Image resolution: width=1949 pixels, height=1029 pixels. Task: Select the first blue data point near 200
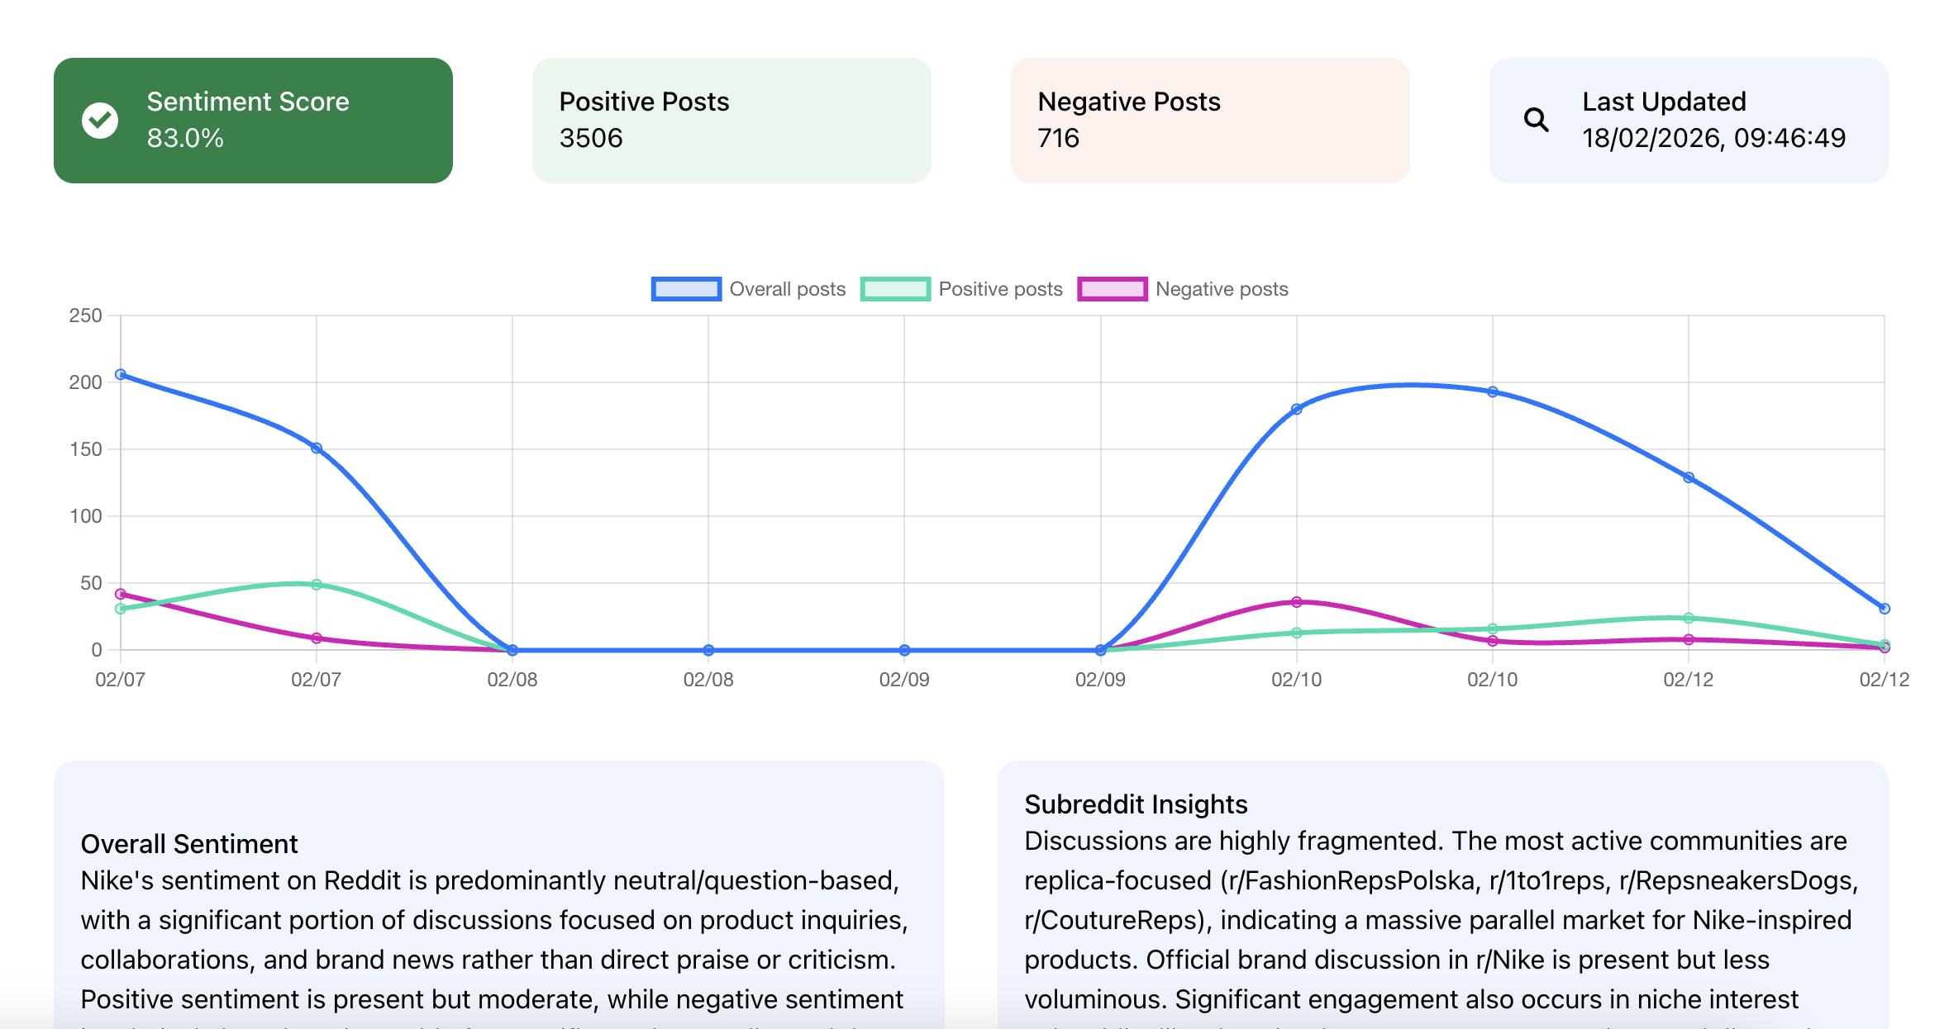(x=121, y=374)
